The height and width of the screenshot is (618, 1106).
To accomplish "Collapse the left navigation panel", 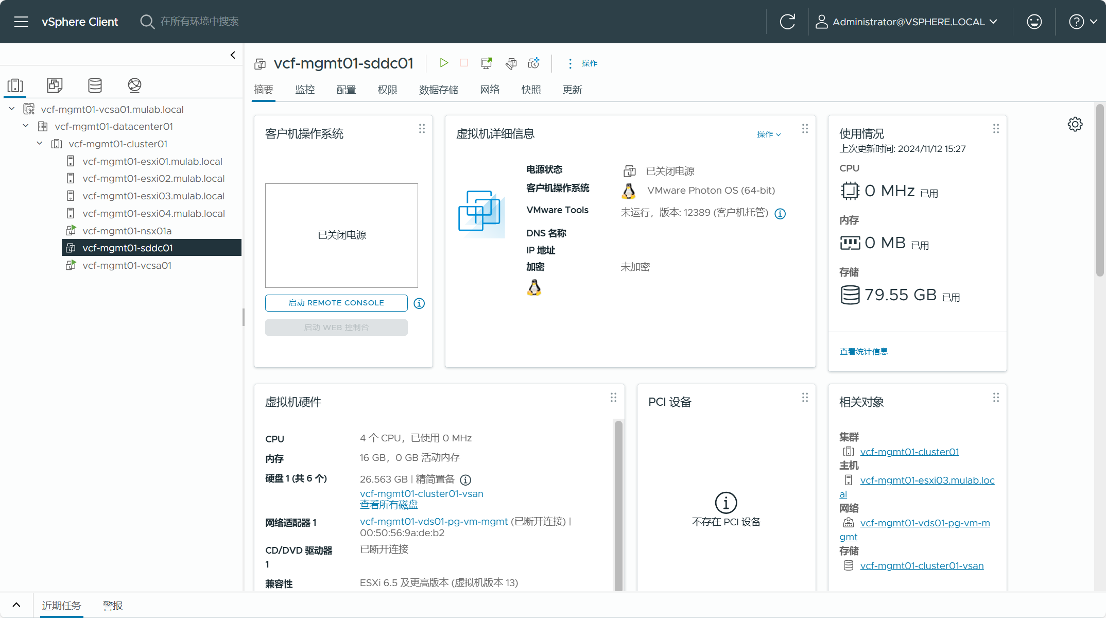I will click(x=233, y=55).
